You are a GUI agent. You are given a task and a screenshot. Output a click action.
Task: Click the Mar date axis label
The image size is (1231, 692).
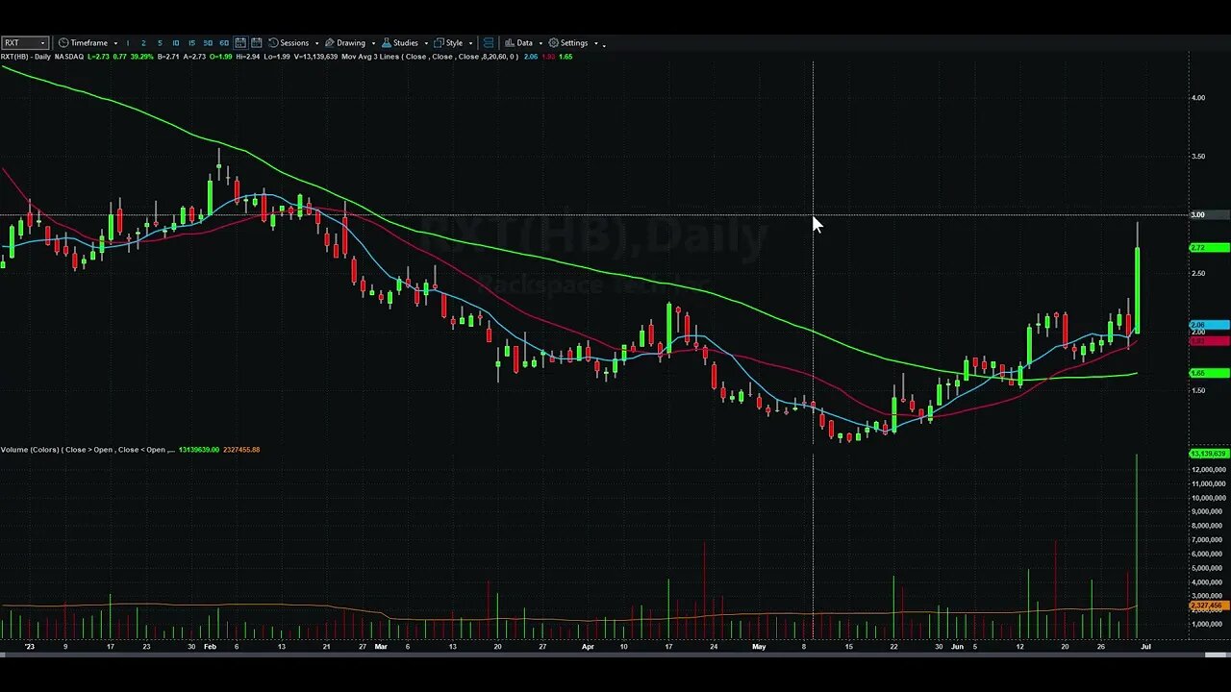(380, 647)
